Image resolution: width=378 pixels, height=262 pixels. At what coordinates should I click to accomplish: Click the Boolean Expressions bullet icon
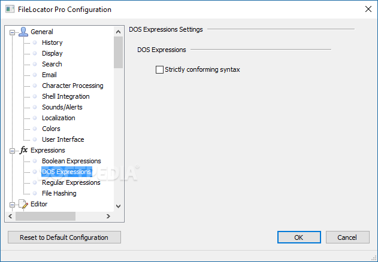point(35,161)
